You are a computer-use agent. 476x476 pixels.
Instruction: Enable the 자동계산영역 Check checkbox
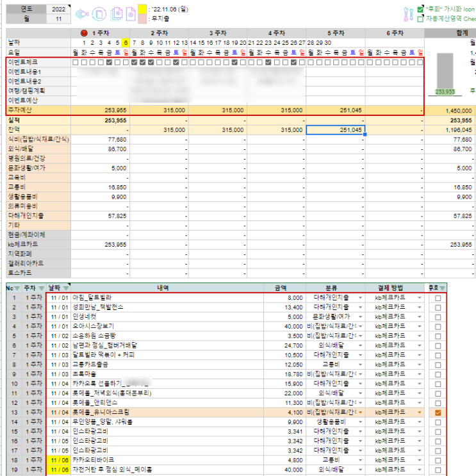[x=420, y=19]
